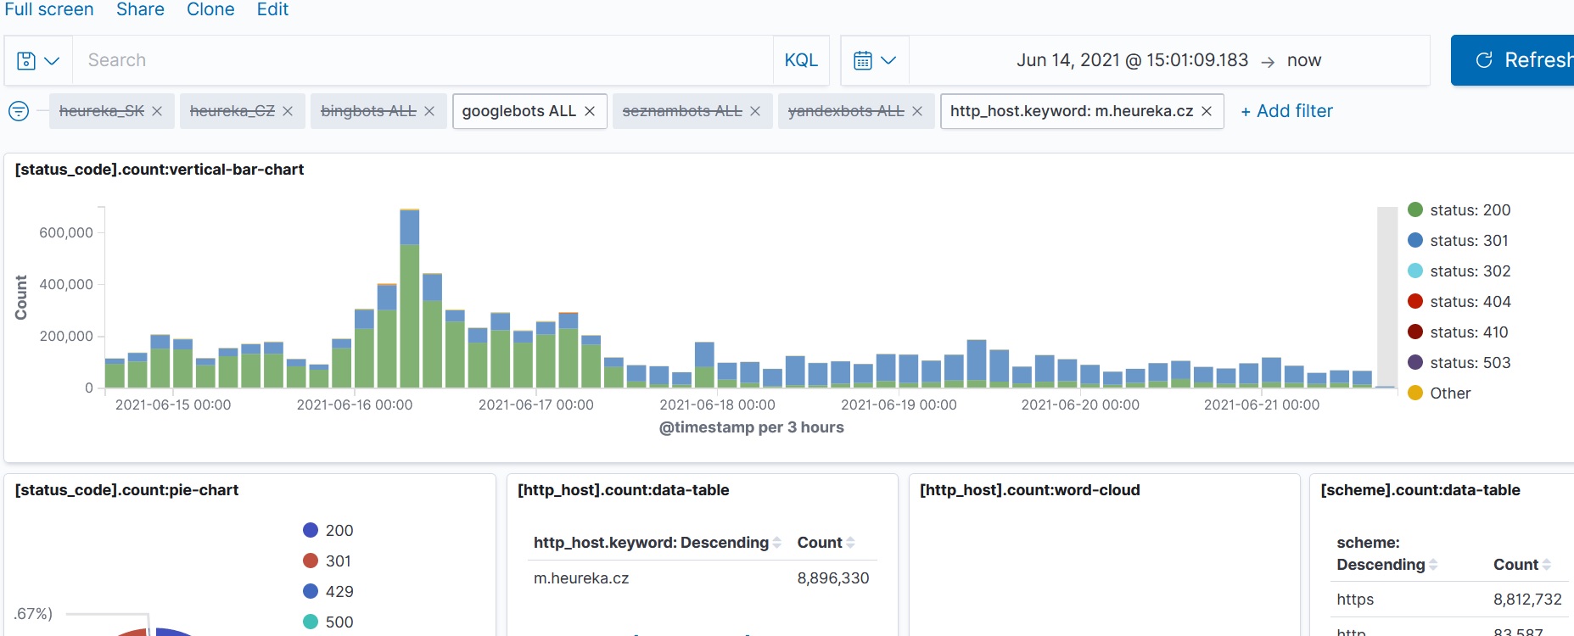Image resolution: width=1574 pixels, height=636 pixels.
Task: Click the [status_code].count:vertical-bar-chart panel title
Action: 160,170
